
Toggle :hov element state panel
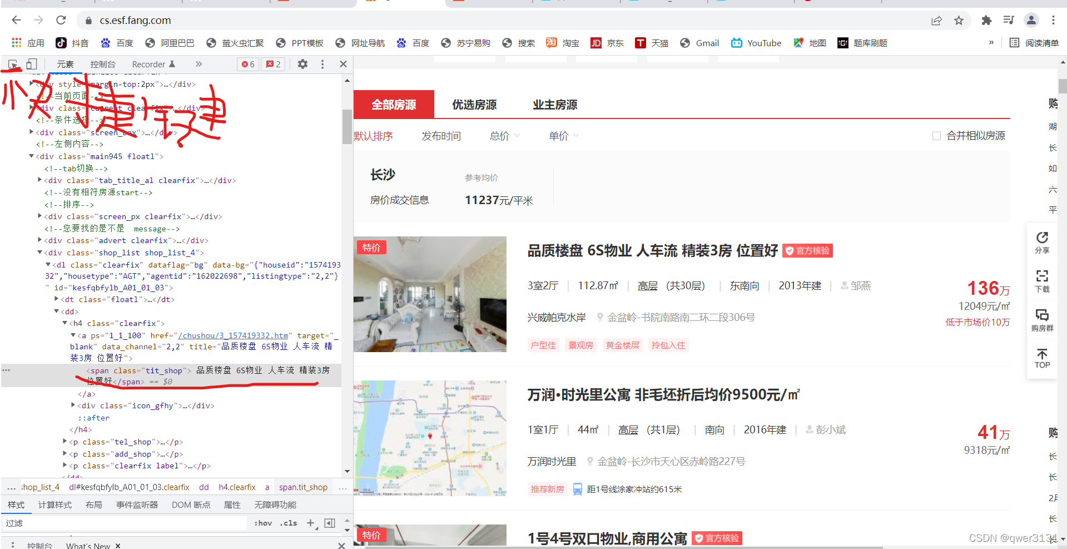(264, 523)
